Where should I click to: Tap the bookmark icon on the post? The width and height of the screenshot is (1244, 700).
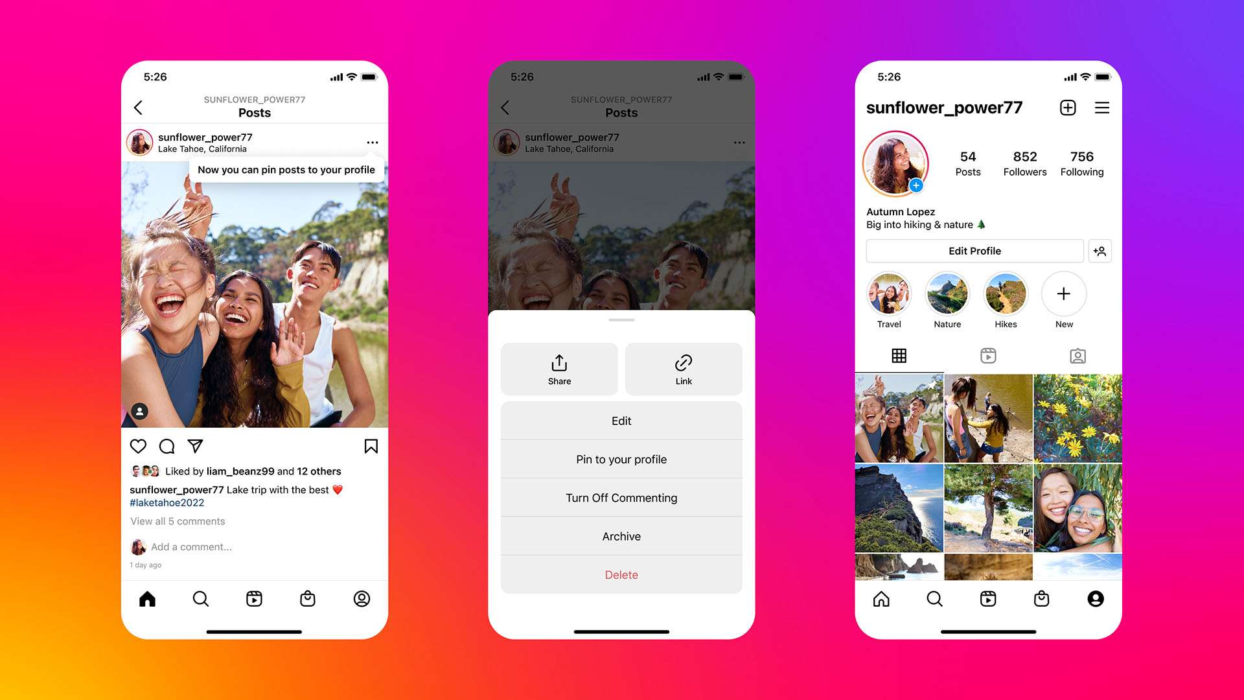tap(369, 445)
